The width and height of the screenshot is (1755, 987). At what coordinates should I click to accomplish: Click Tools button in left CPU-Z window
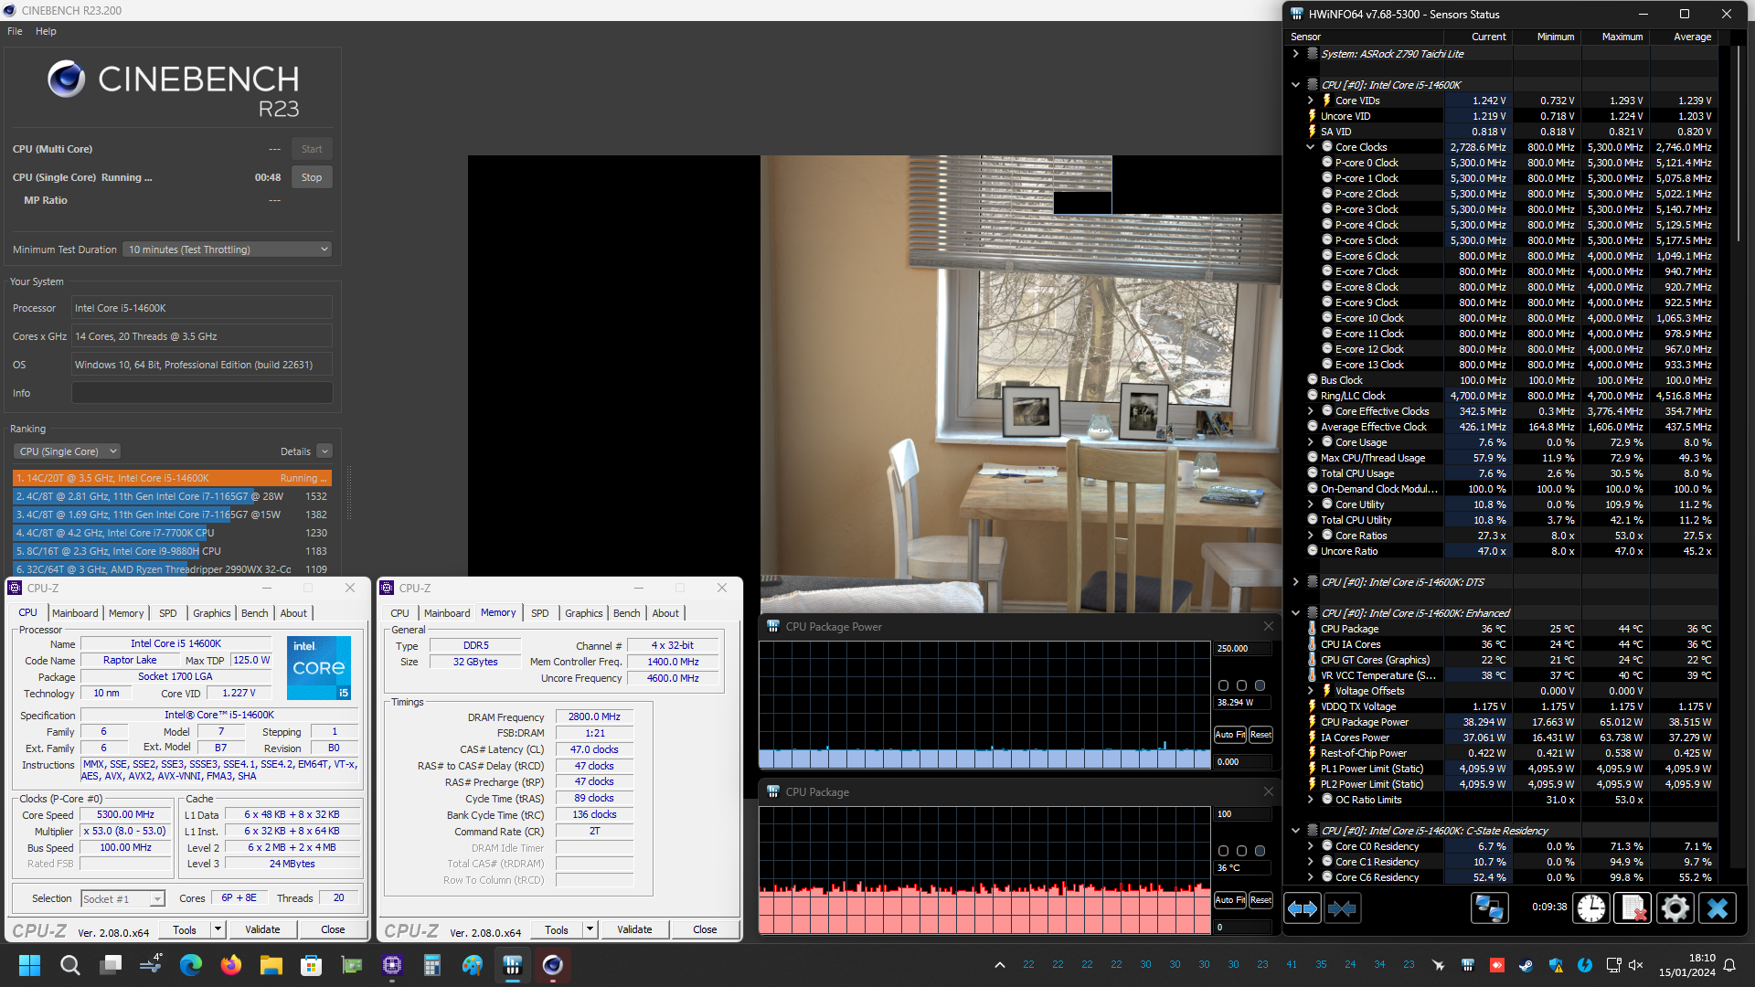185,929
